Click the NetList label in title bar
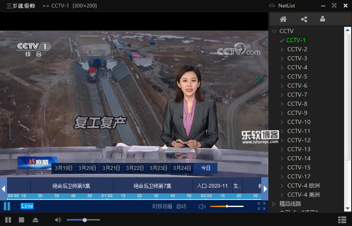This screenshot has height=226, width=352. (x=287, y=6)
